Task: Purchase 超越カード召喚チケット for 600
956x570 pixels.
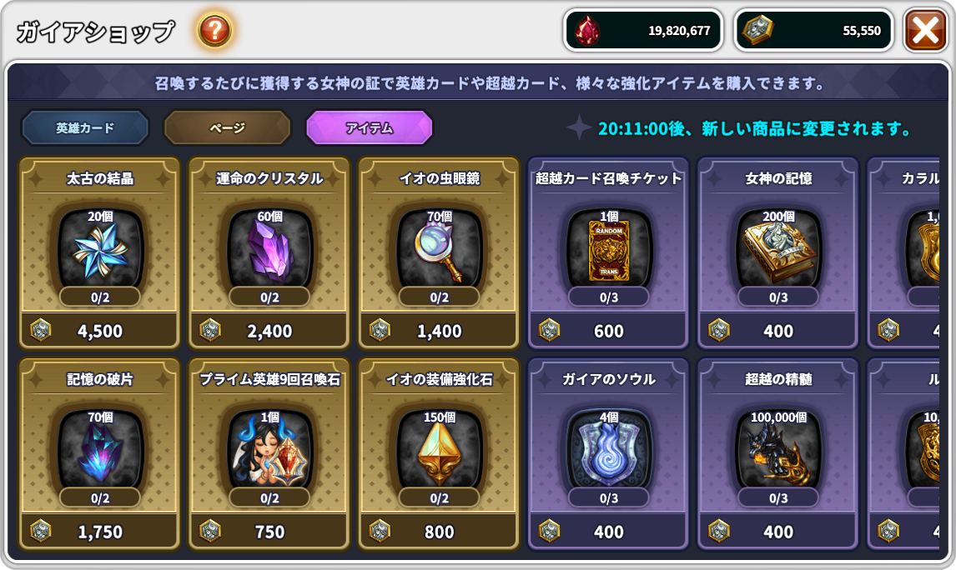Action: [x=608, y=331]
